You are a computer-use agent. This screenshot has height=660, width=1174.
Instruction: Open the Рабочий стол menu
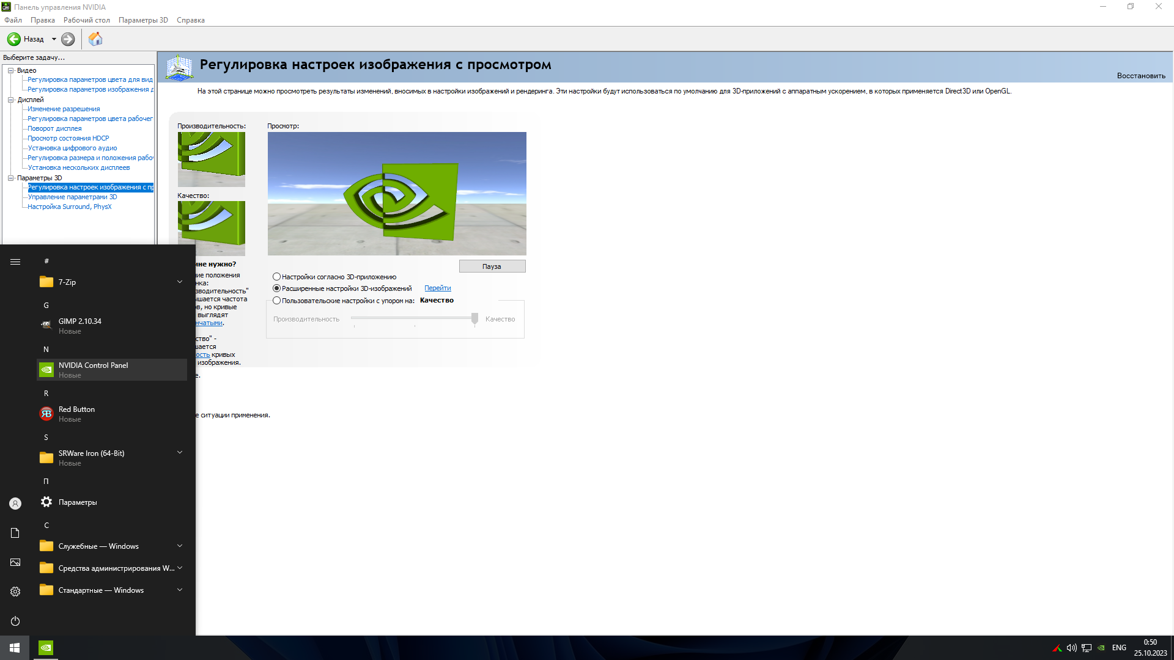[x=87, y=20]
